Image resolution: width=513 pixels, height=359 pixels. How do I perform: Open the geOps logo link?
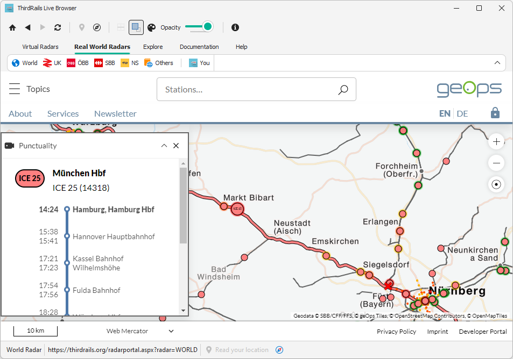tap(469, 89)
